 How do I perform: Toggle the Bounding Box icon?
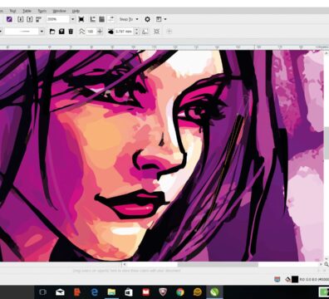156,32
